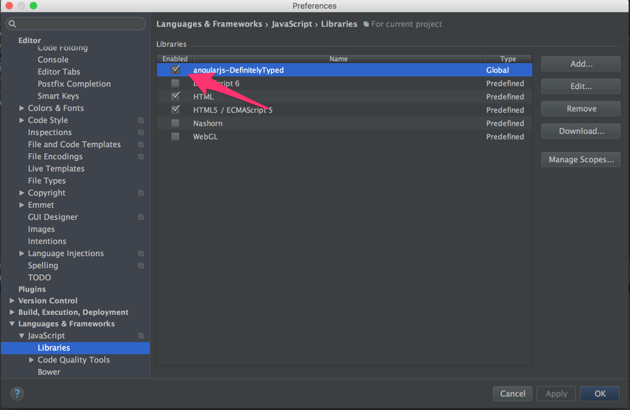Select the Nashorn library row
This screenshot has height=410, width=630.
pyautogui.click(x=345, y=124)
